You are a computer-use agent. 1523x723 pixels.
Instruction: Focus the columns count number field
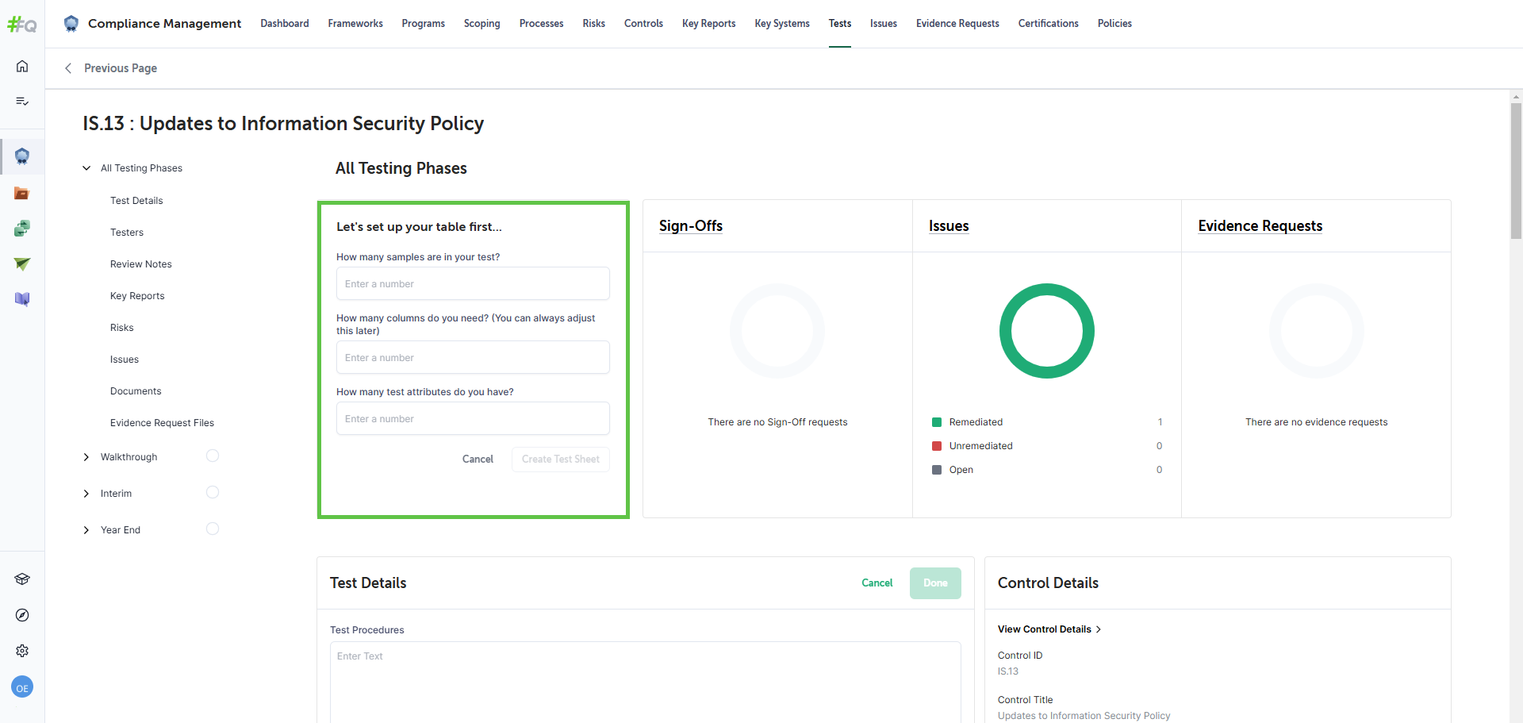(473, 358)
